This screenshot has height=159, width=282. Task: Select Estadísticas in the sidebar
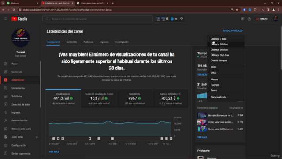pos(18,80)
